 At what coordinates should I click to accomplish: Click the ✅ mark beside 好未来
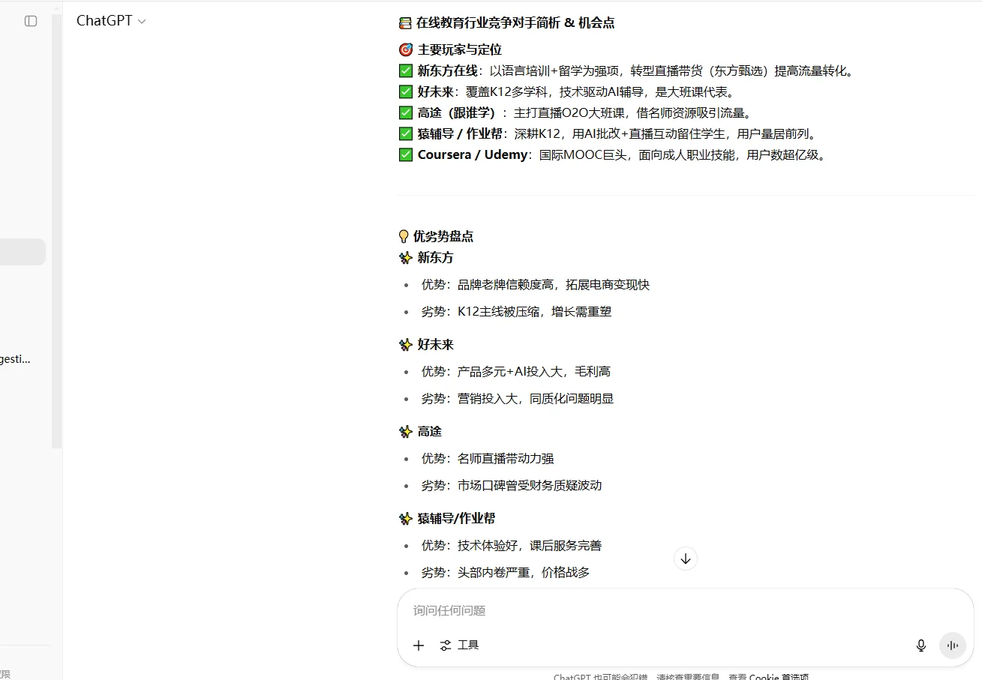point(406,91)
